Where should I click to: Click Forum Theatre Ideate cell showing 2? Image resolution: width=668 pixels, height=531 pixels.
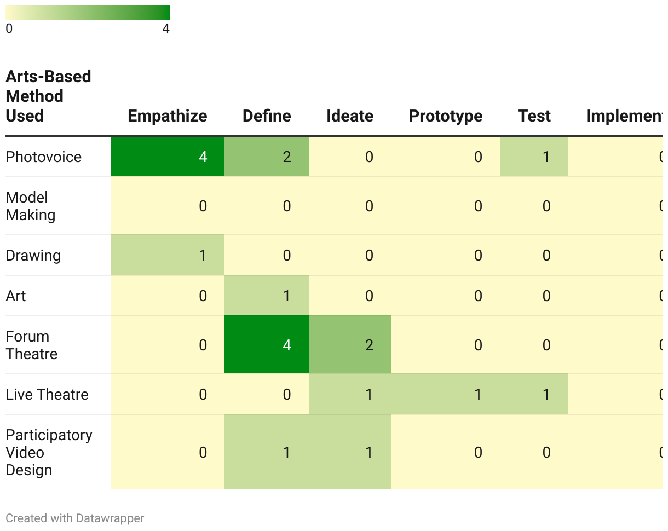click(350, 345)
